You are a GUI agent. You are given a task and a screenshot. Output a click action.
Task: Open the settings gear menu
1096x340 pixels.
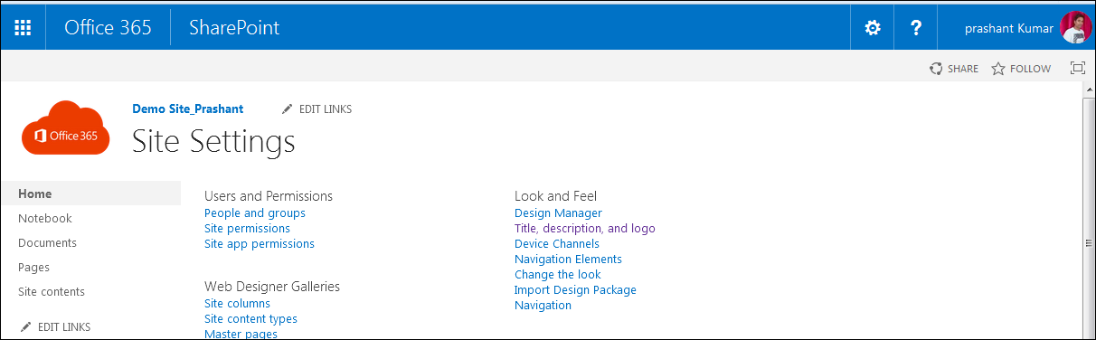(873, 28)
